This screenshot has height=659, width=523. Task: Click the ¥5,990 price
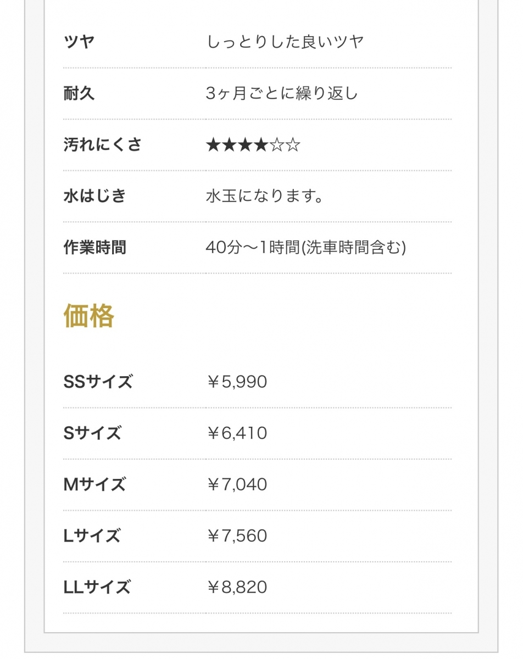[237, 382]
